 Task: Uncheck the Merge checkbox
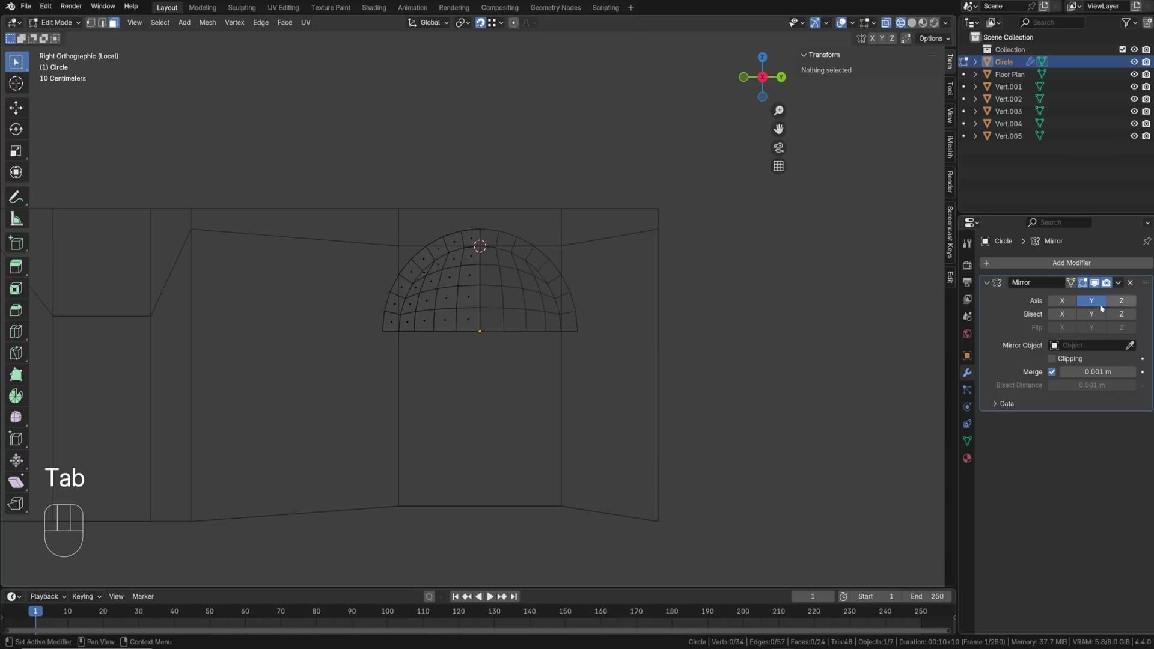tap(1052, 372)
